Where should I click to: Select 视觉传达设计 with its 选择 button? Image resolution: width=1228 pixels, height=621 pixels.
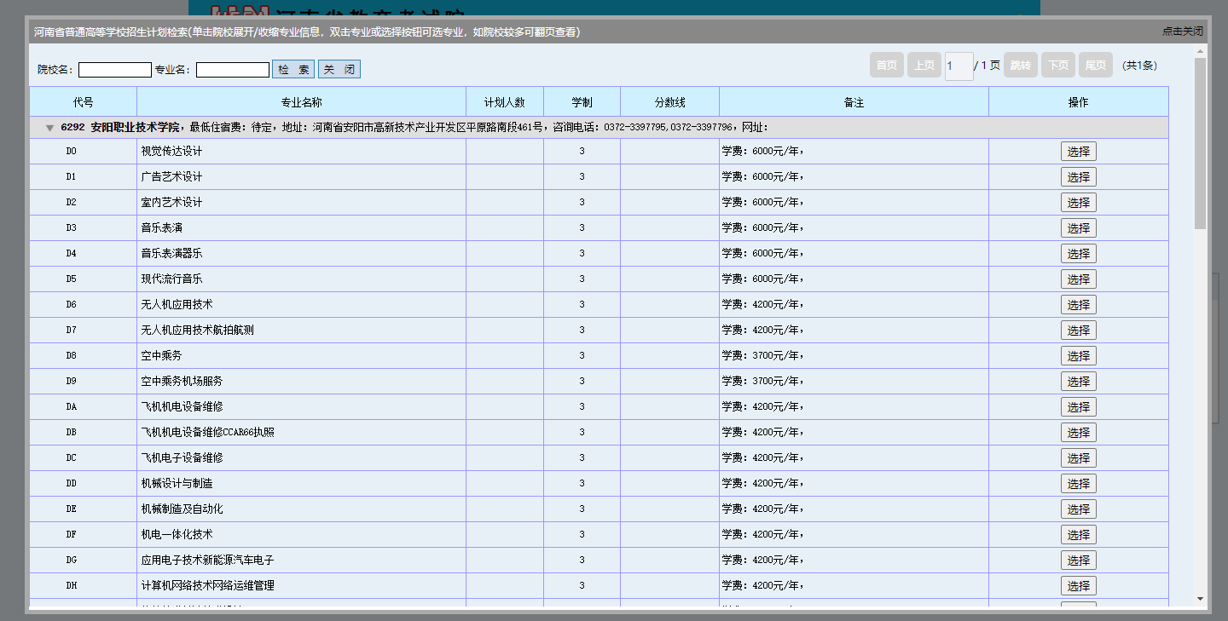click(x=1079, y=152)
